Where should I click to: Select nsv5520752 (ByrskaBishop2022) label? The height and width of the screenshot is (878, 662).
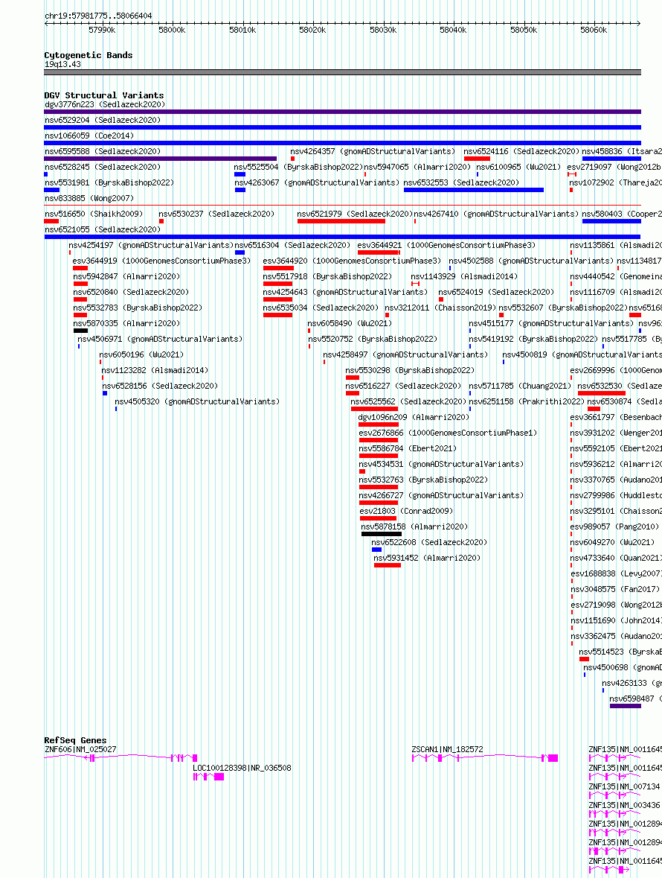coord(373,340)
